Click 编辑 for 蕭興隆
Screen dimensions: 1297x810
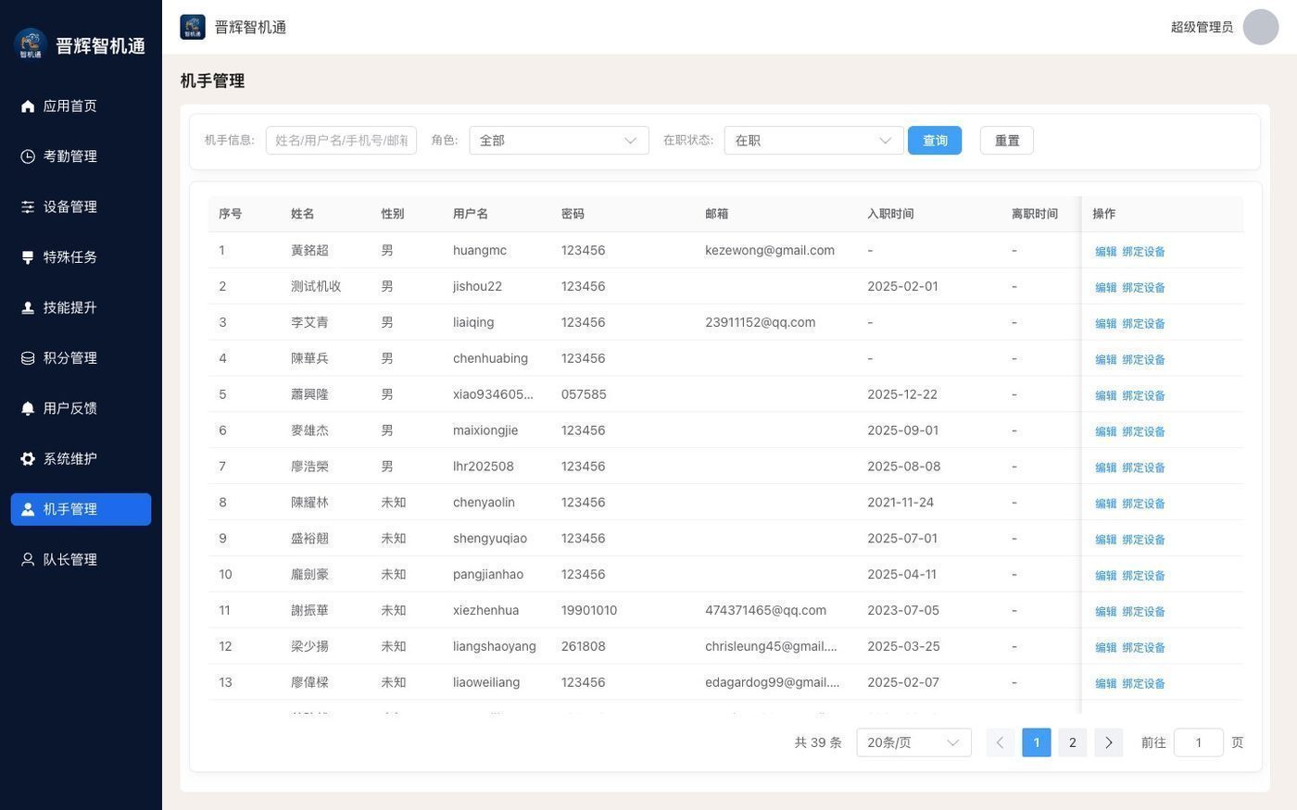pos(1106,396)
